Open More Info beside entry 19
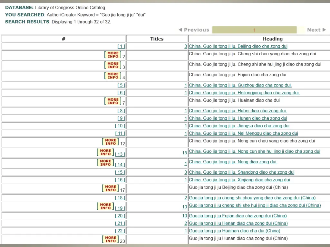The height and width of the screenshot is (247, 330). coord(105,206)
